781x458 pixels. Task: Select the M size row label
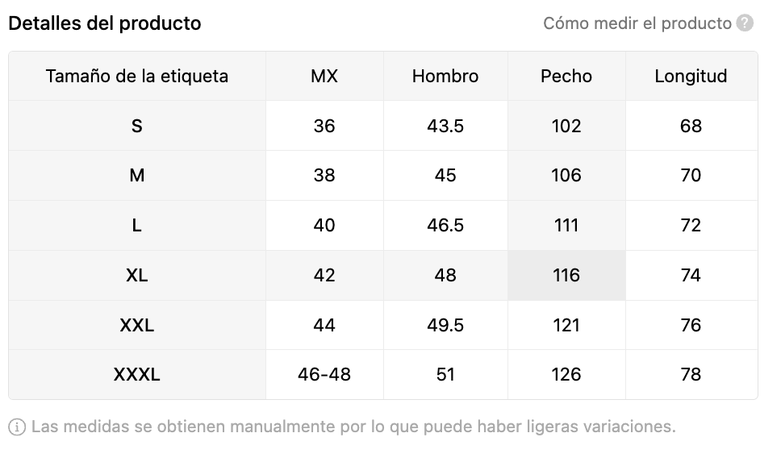pyautogui.click(x=137, y=175)
